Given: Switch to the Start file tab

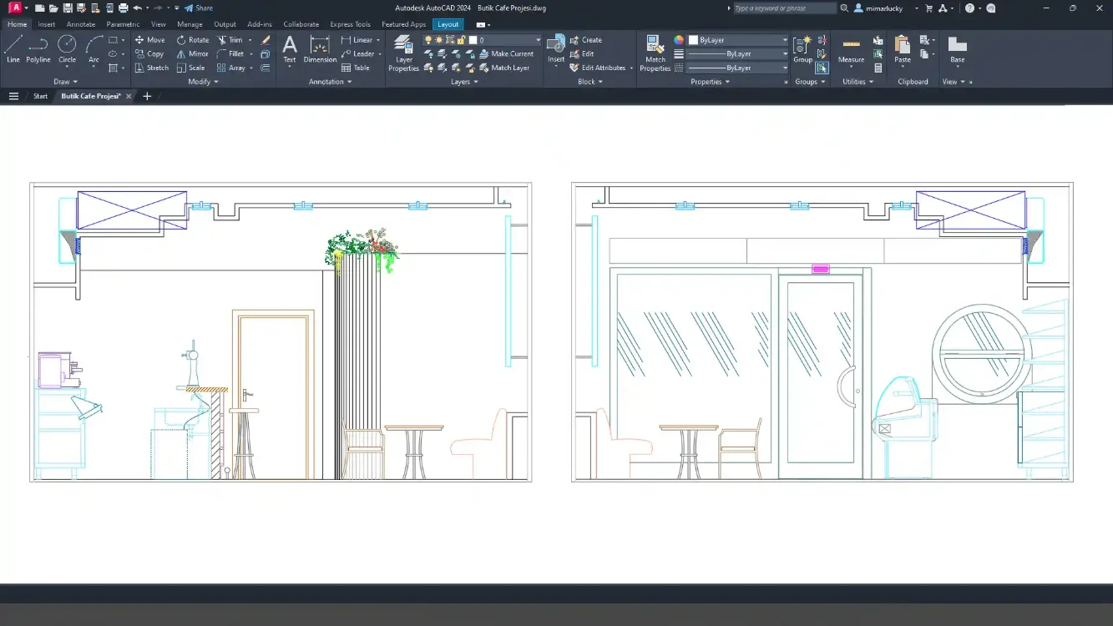Looking at the screenshot, I should click(x=40, y=96).
